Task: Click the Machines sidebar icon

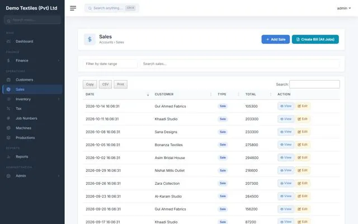Action: [8, 128]
